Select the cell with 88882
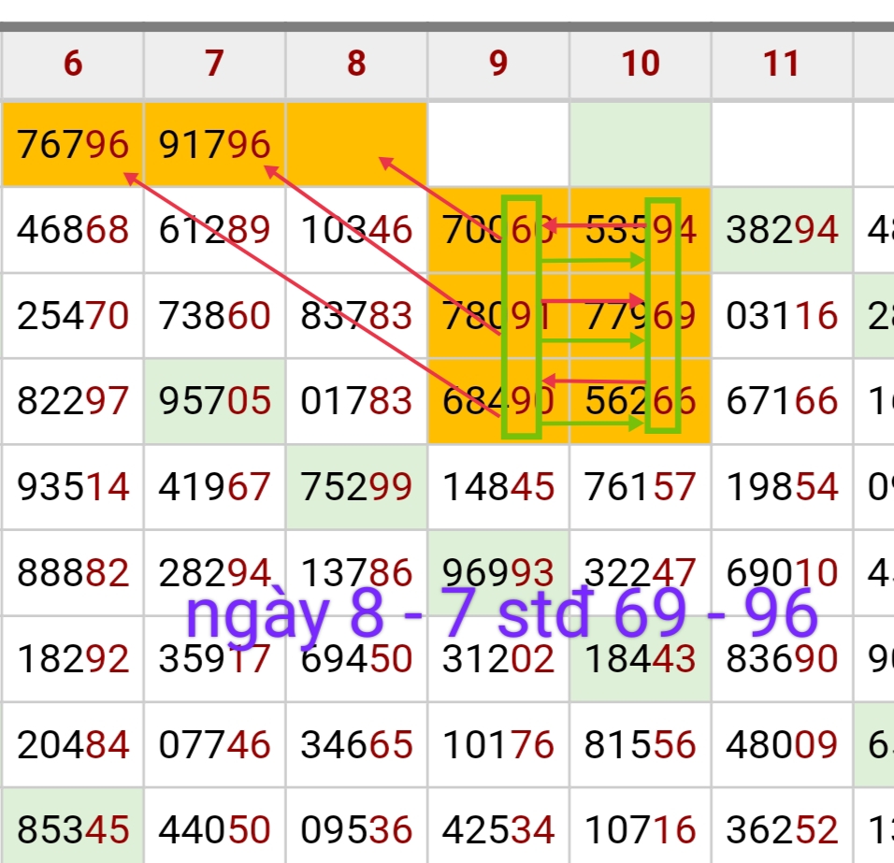Viewport: 894px width, 863px height. pyautogui.click(x=73, y=572)
